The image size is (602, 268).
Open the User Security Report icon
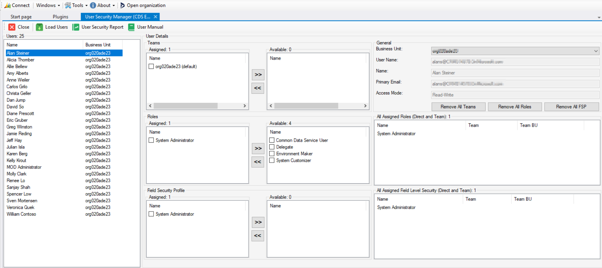(x=76, y=27)
